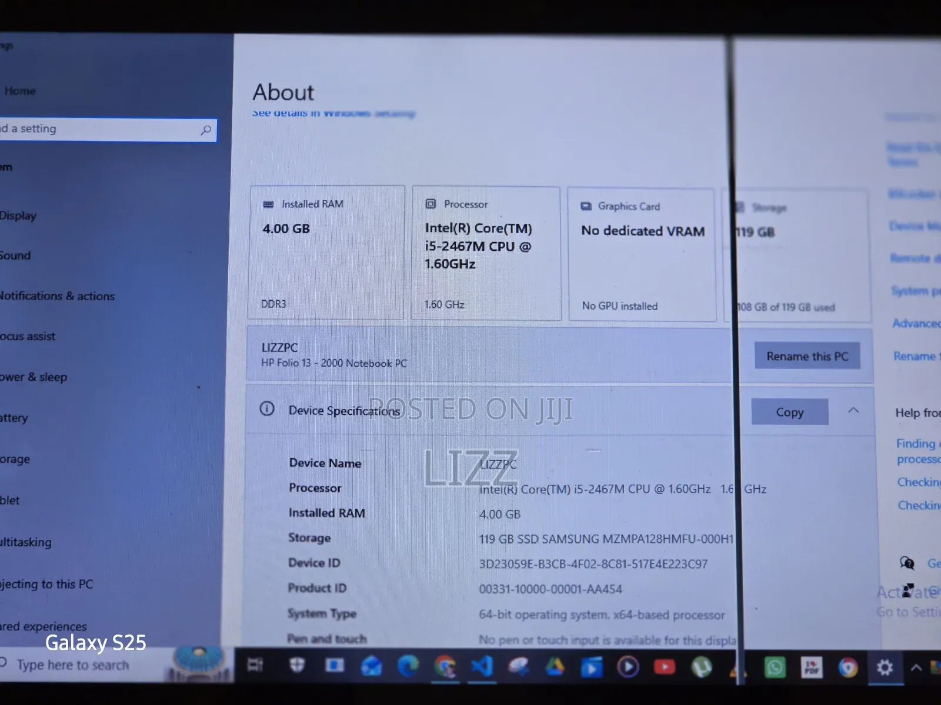Open Projecting to this PC settings
Viewport: 941px width, 705px height.
point(46,585)
